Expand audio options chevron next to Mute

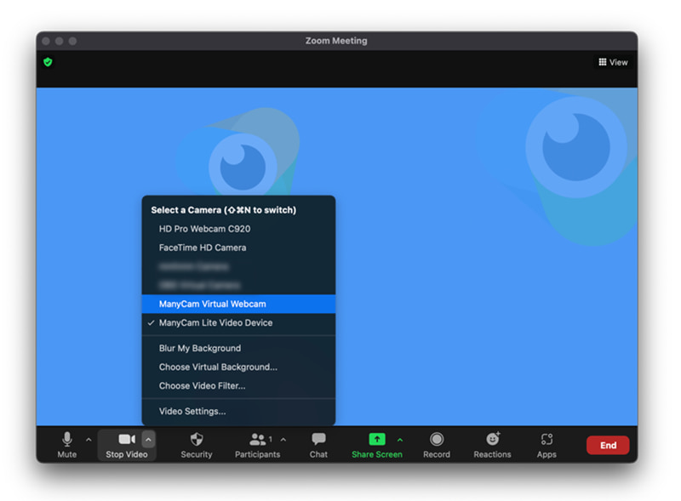point(89,440)
